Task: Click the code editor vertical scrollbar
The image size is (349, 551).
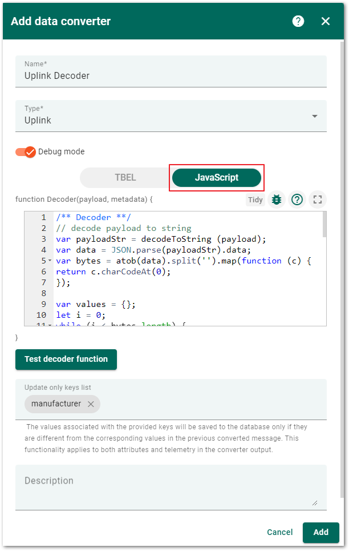Action: coord(324,224)
